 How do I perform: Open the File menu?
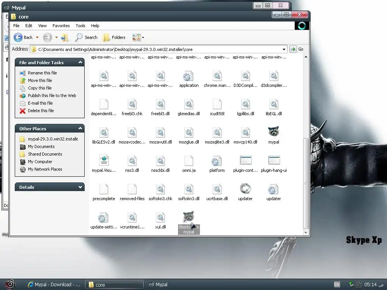coord(16,26)
